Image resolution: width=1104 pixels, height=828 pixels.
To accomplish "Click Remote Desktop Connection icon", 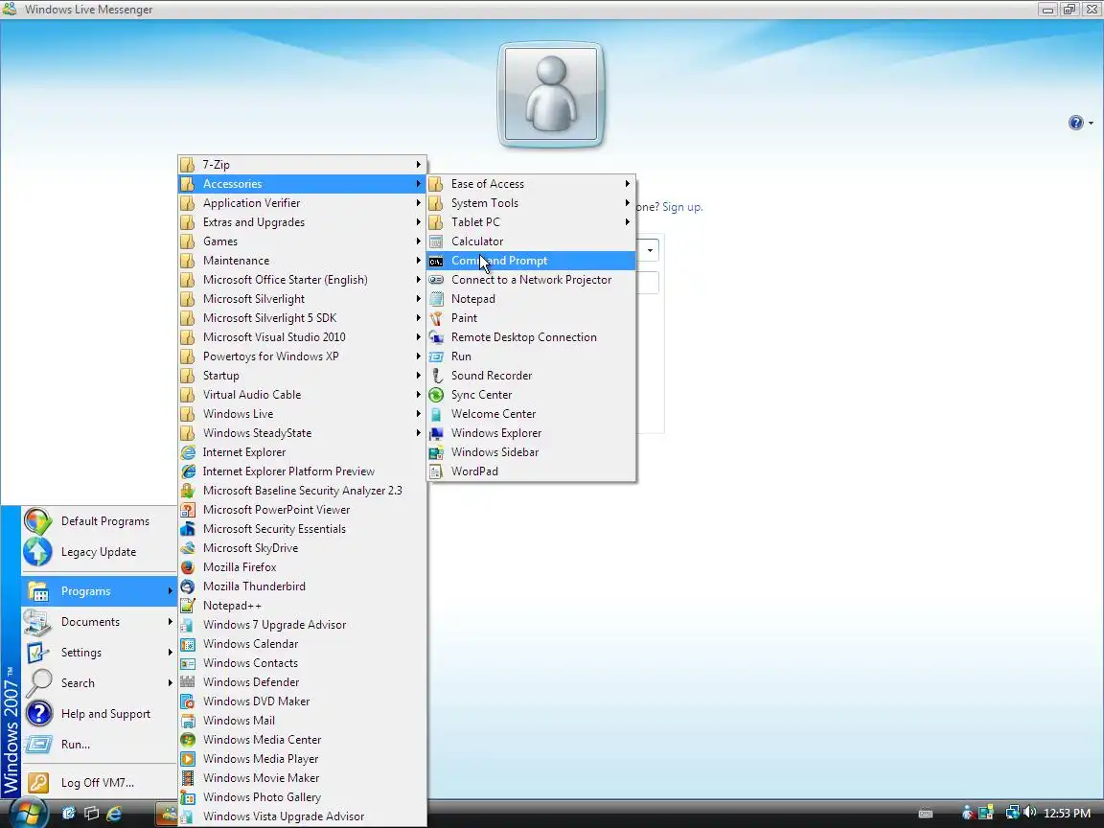I will tap(437, 337).
